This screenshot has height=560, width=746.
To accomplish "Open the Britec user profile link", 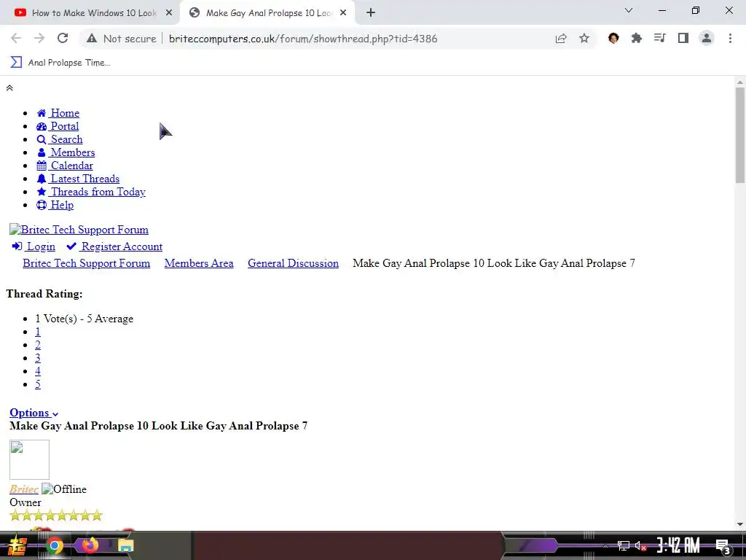I will pos(24,489).
